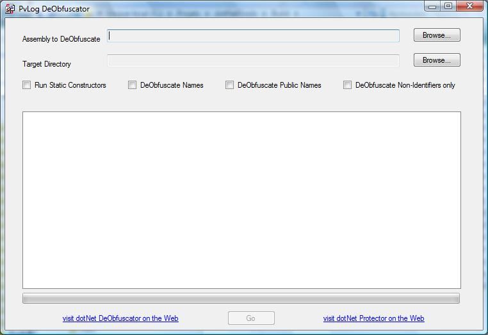Browse for the assembly to deobfuscate

[437, 35]
